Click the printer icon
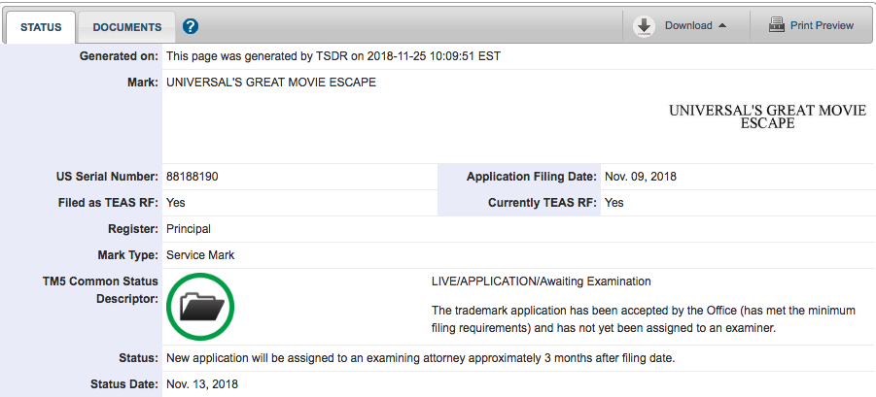The image size is (876, 397). point(777,25)
